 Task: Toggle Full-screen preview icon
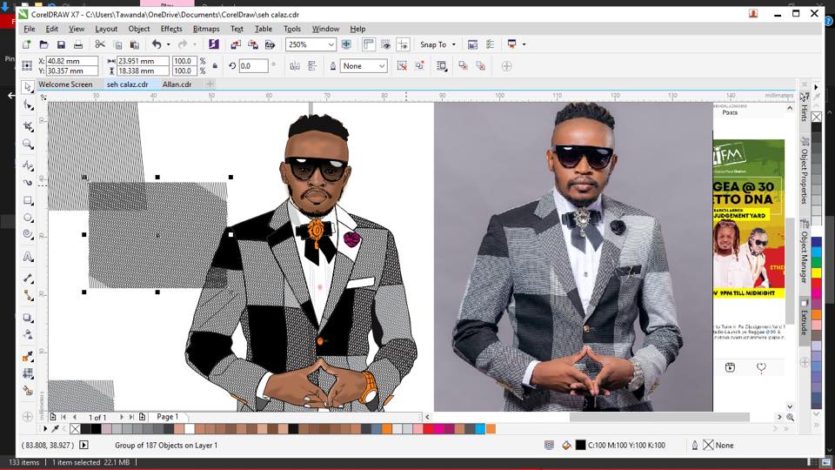point(346,44)
